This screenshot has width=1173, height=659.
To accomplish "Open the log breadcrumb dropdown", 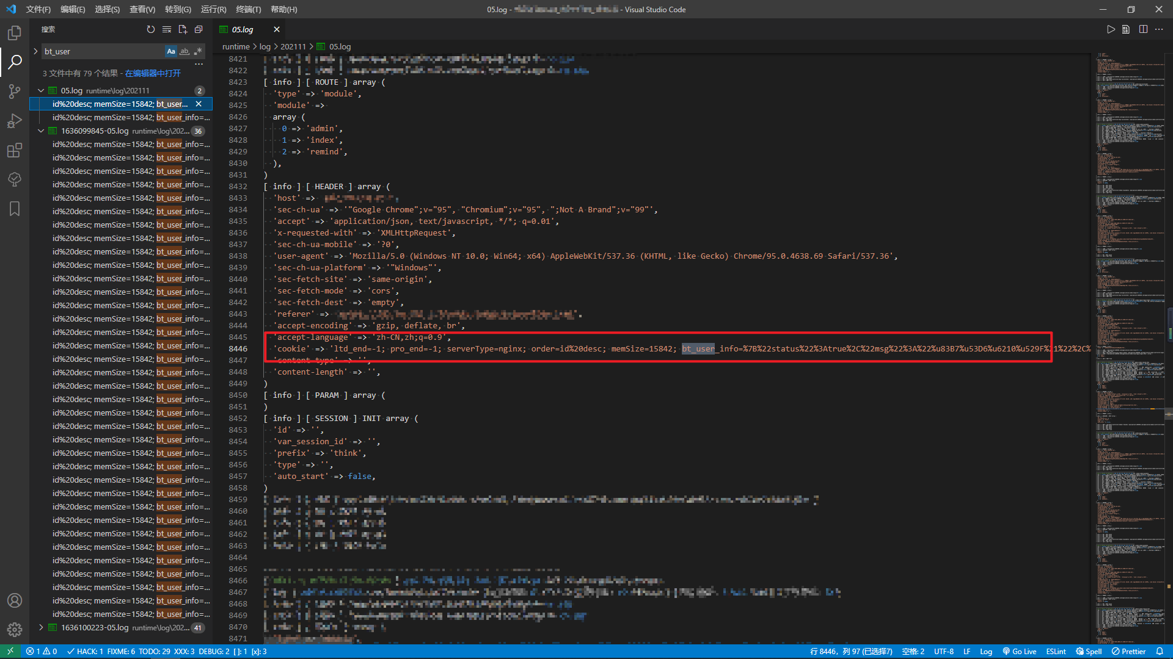I will coord(265,46).
